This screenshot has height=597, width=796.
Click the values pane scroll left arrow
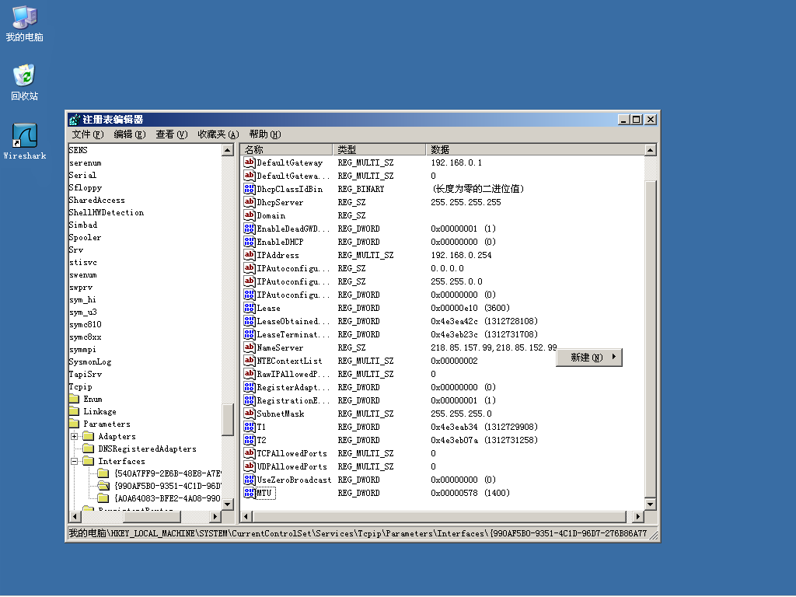point(246,516)
